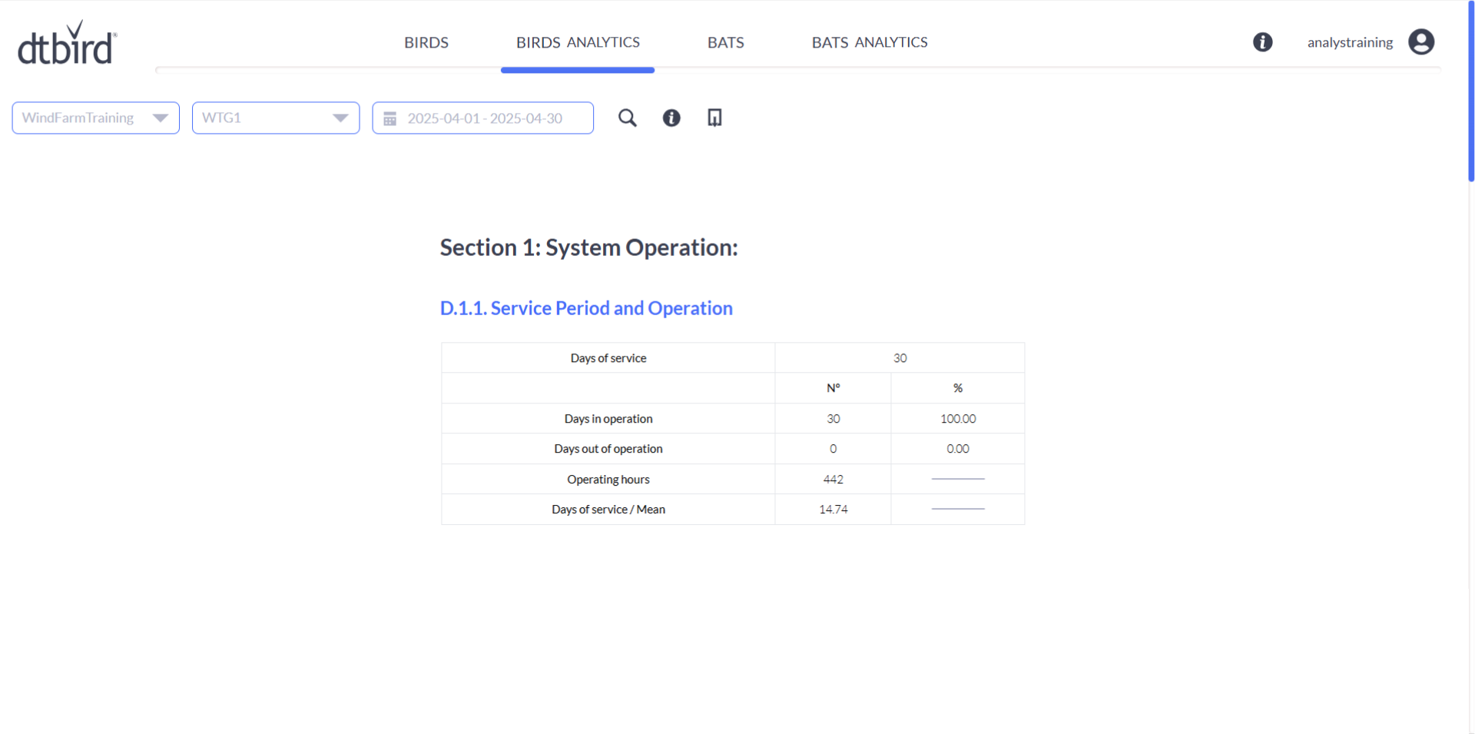Click the Operating hours value 442
Viewport: 1475px width, 734px height.
pos(833,480)
